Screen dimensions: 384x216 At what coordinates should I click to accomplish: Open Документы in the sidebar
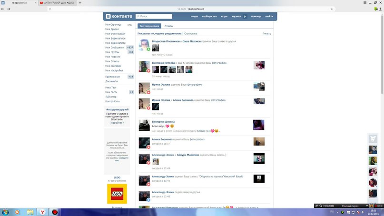pos(111,81)
